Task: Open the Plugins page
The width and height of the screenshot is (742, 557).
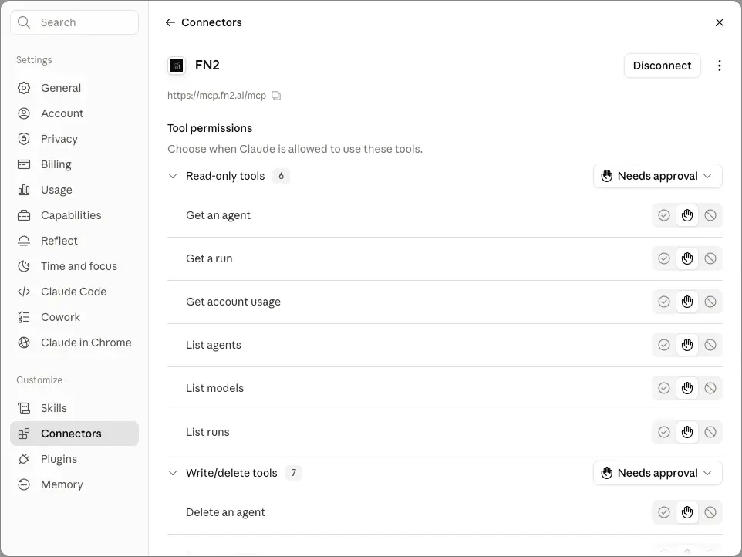Action: pos(74,459)
